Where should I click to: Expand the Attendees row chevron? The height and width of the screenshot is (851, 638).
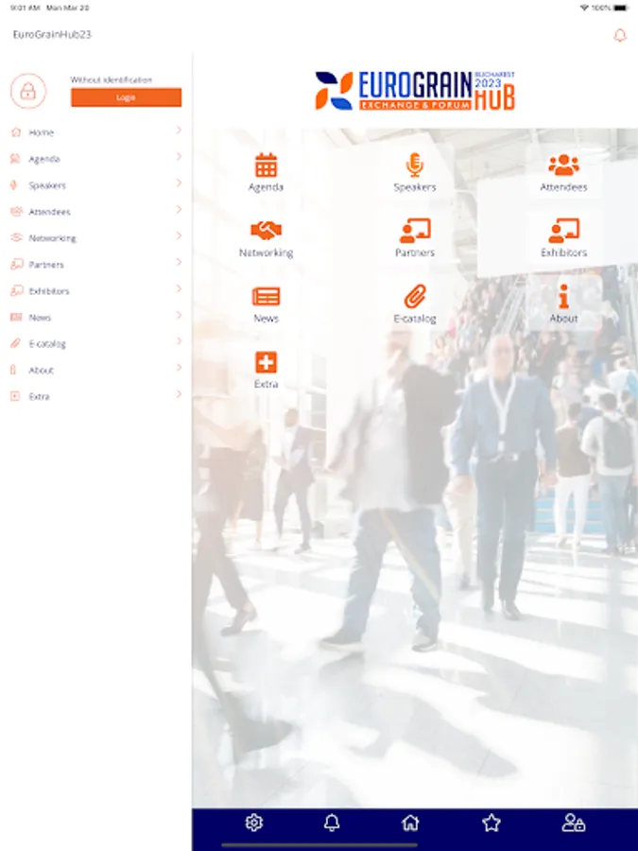[x=179, y=210]
